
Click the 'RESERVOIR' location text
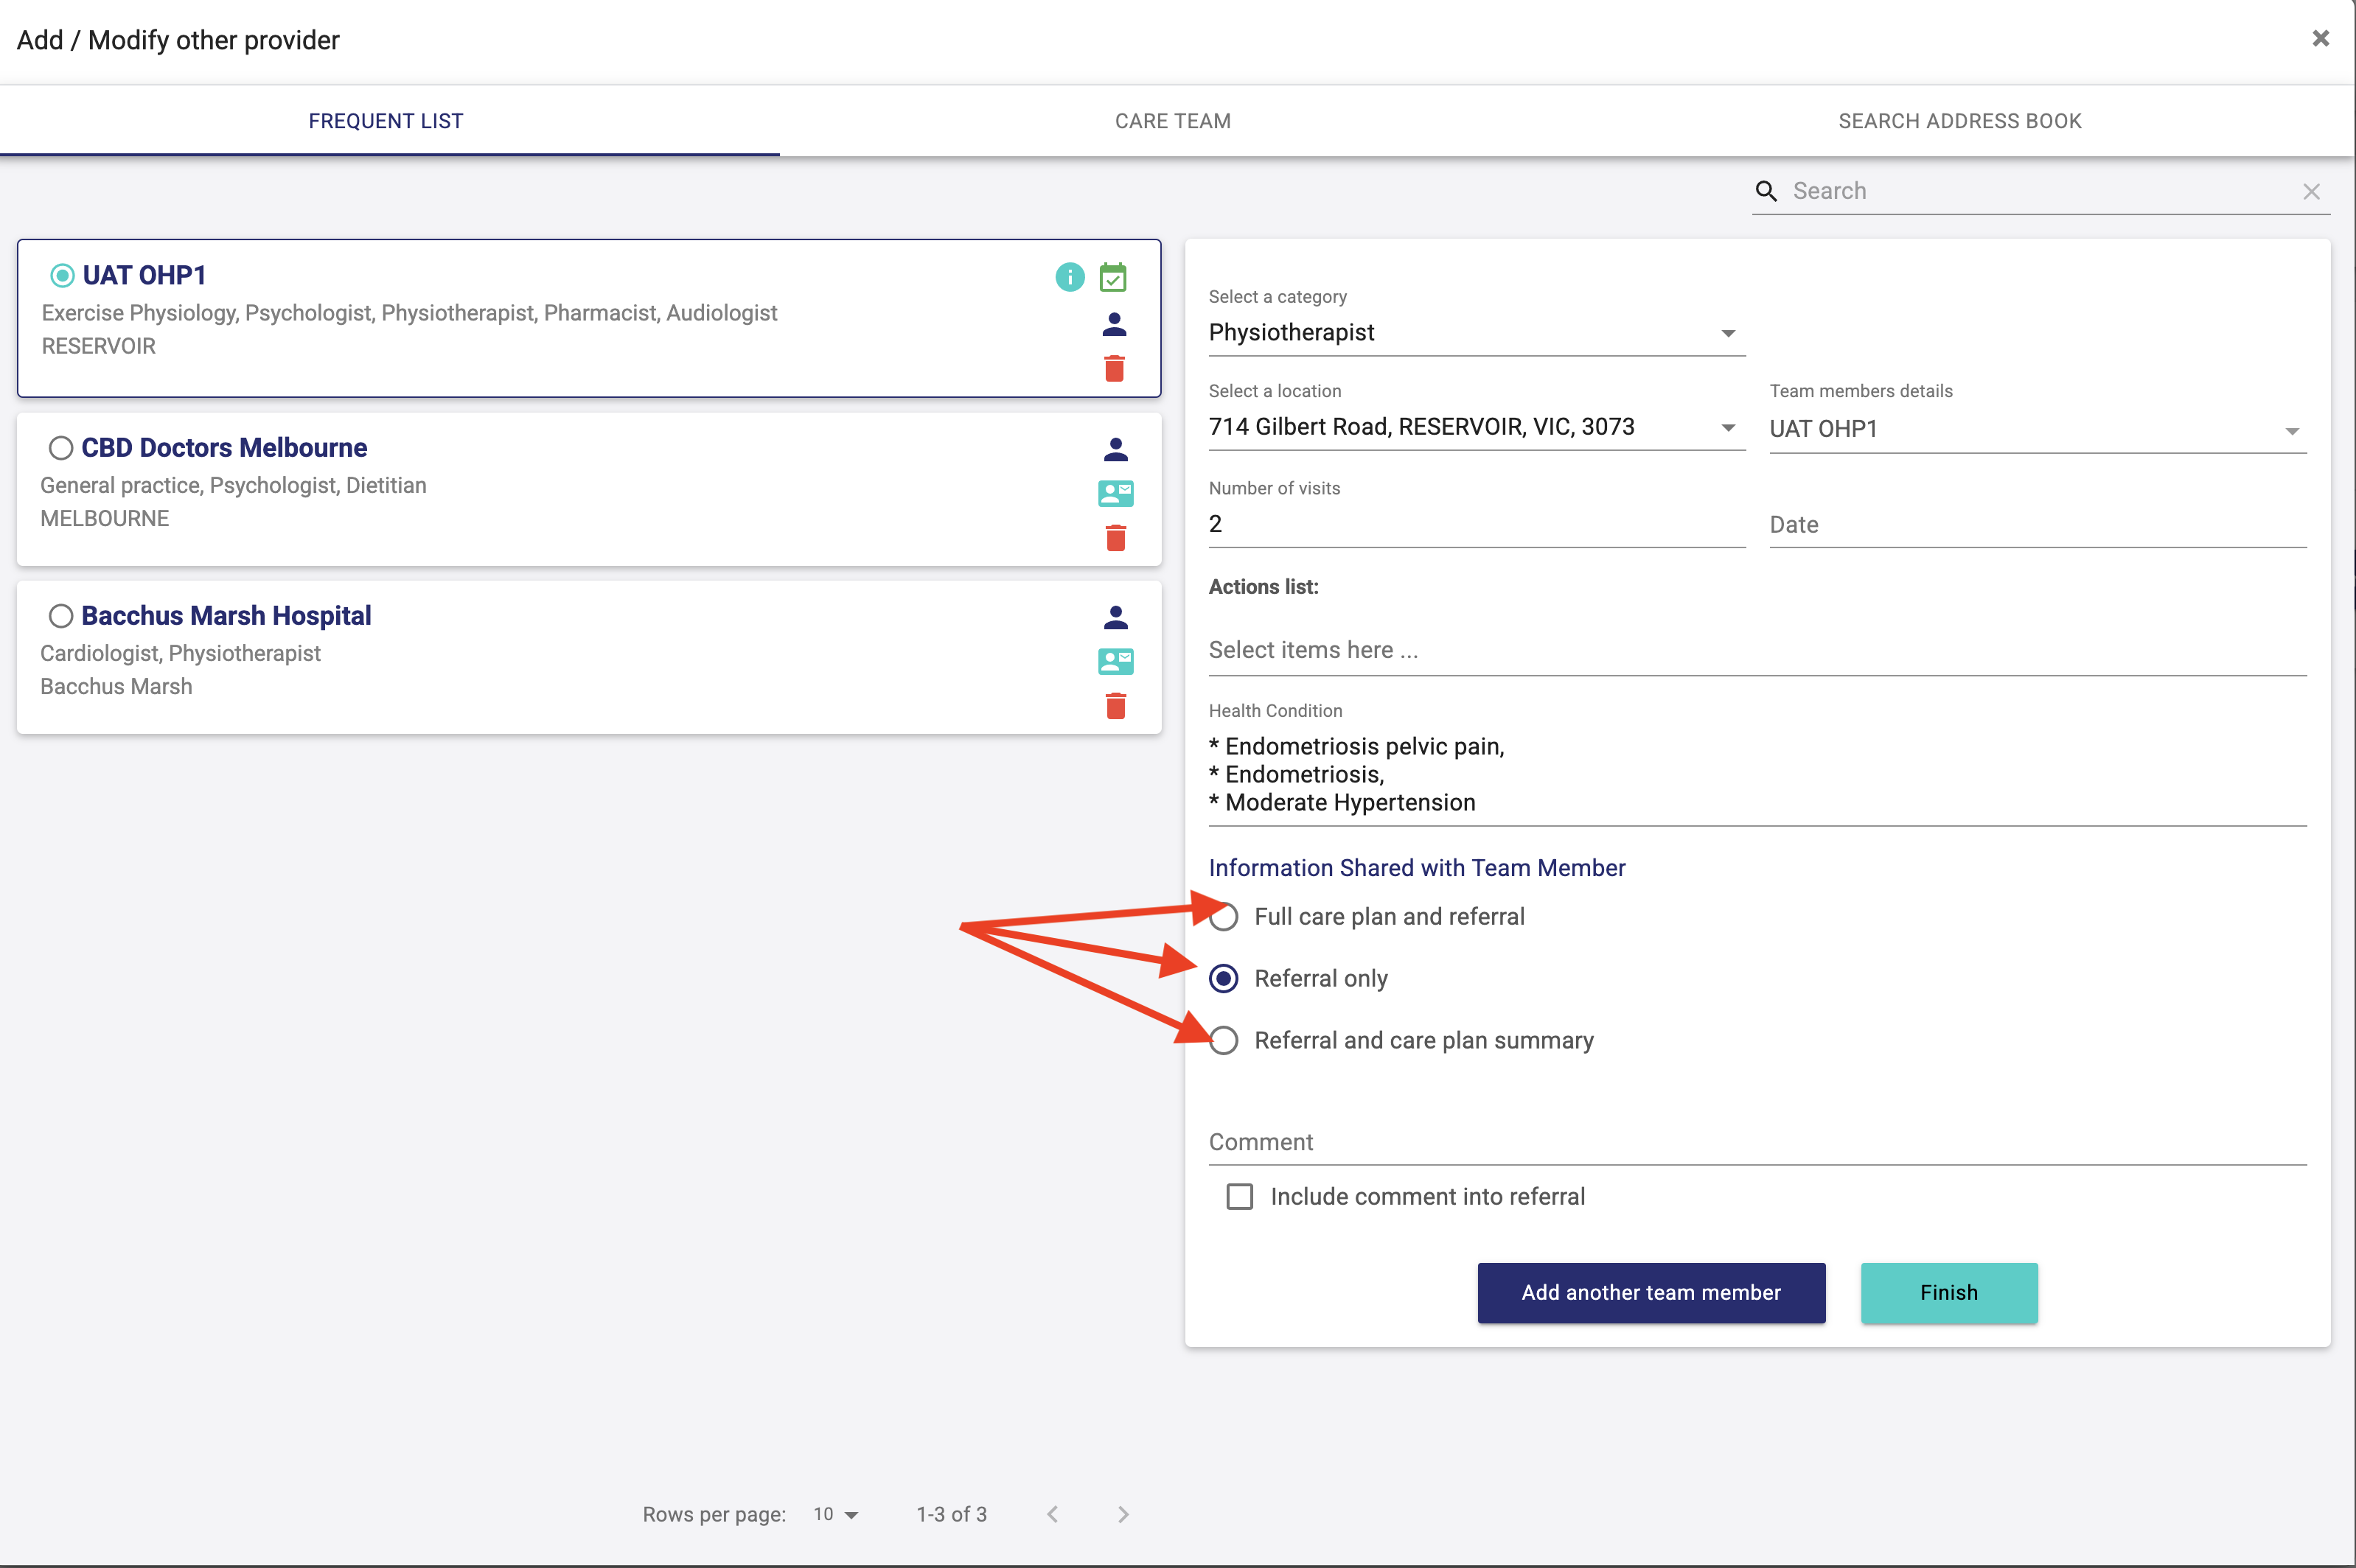click(x=99, y=346)
